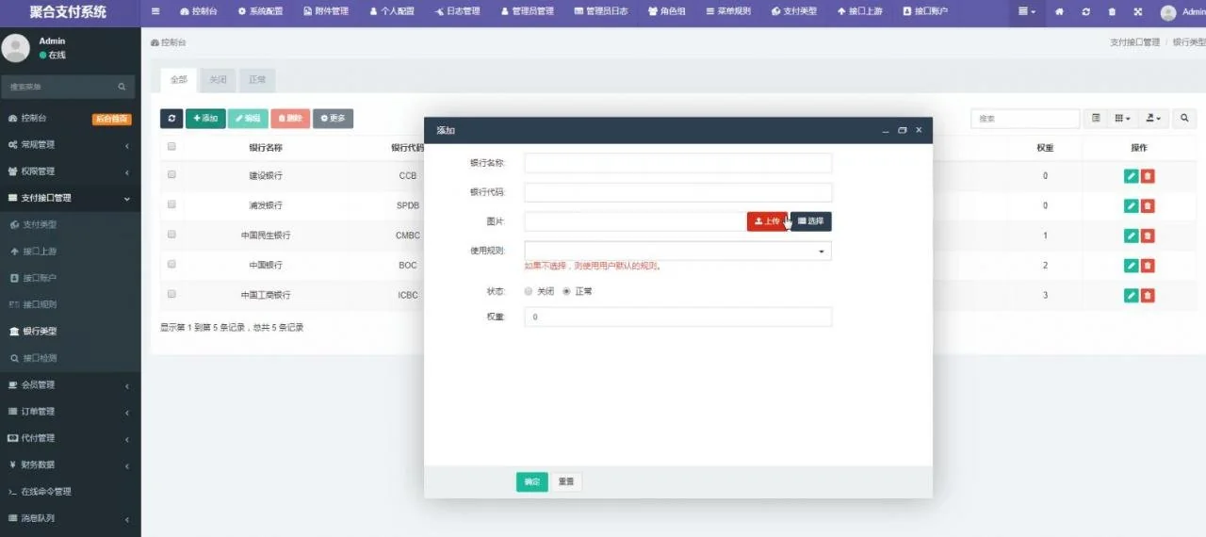Switch to the 关闭 tab
Viewport: 1206px width, 537px height.
coord(218,80)
